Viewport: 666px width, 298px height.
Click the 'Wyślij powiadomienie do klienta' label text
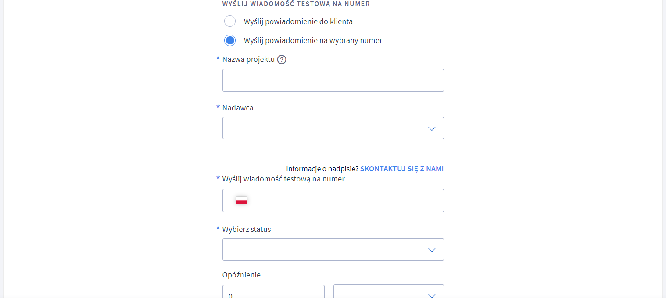coord(298,21)
